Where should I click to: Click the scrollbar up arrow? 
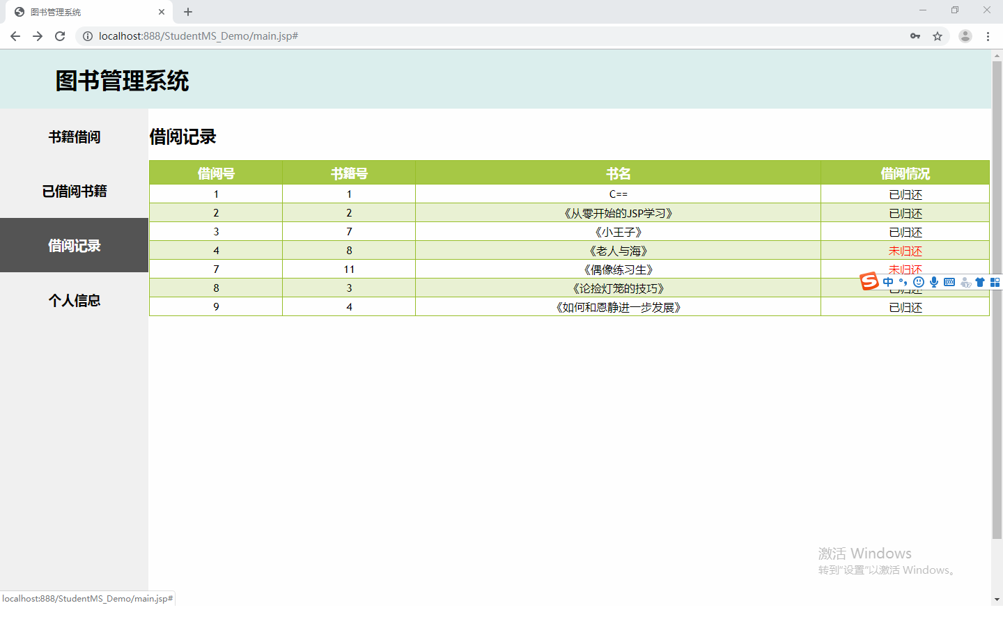997,55
